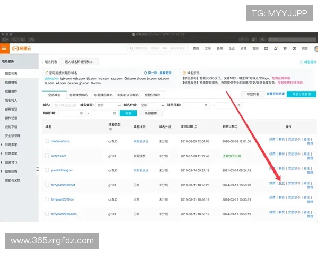The width and height of the screenshot is (318, 254).
Task: Click the preview window share toolbar icon
Action: coord(31,40)
